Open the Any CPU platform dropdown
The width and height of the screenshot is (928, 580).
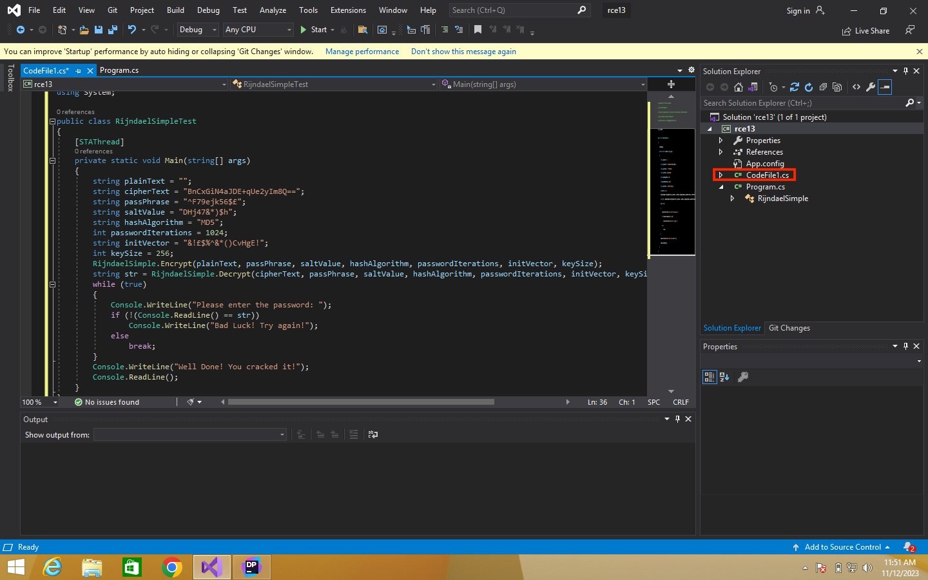click(258, 30)
